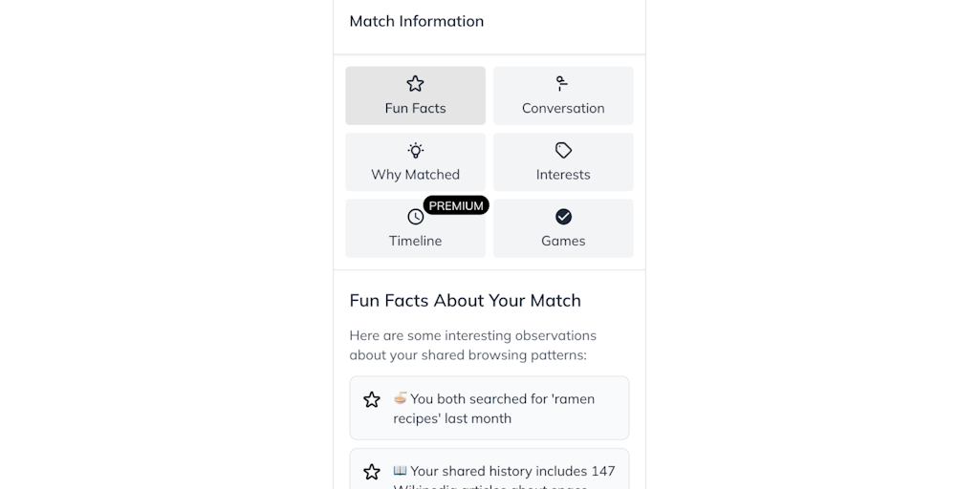The width and height of the screenshot is (979, 489).
Task: Click the clock icon above Timeline
Action: 415,217
